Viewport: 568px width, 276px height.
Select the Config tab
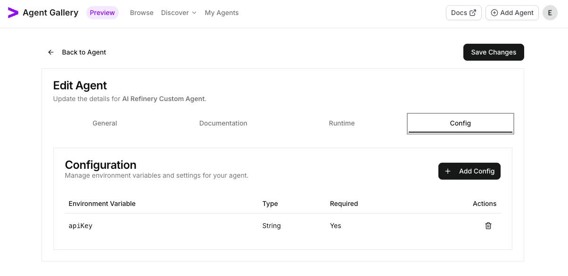(460, 123)
